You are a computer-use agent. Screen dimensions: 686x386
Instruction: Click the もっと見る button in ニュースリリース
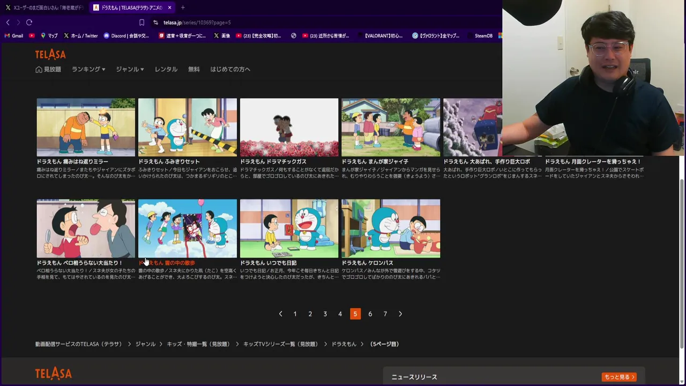click(619, 377)
